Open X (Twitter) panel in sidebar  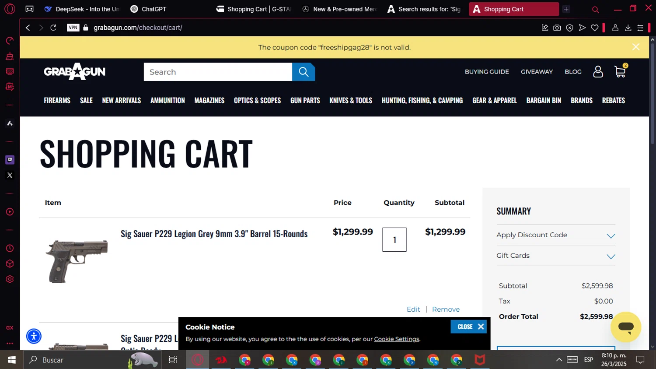click(10, 176)
